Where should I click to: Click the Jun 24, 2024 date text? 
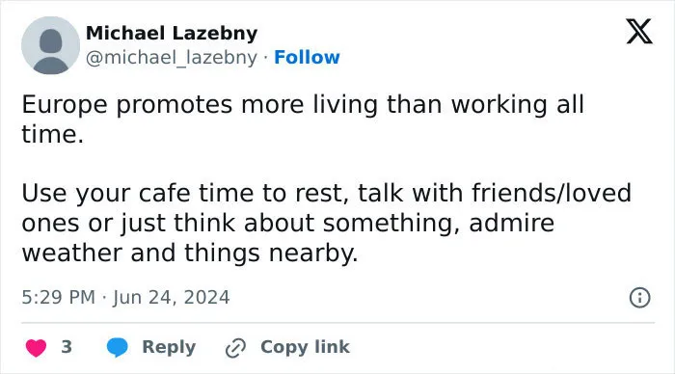tap(171, 298)
